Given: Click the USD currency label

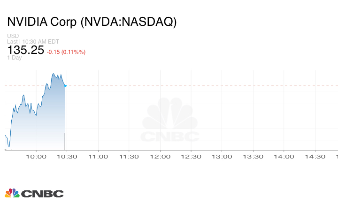Looking at the screenshot, I should pos(13,36).
